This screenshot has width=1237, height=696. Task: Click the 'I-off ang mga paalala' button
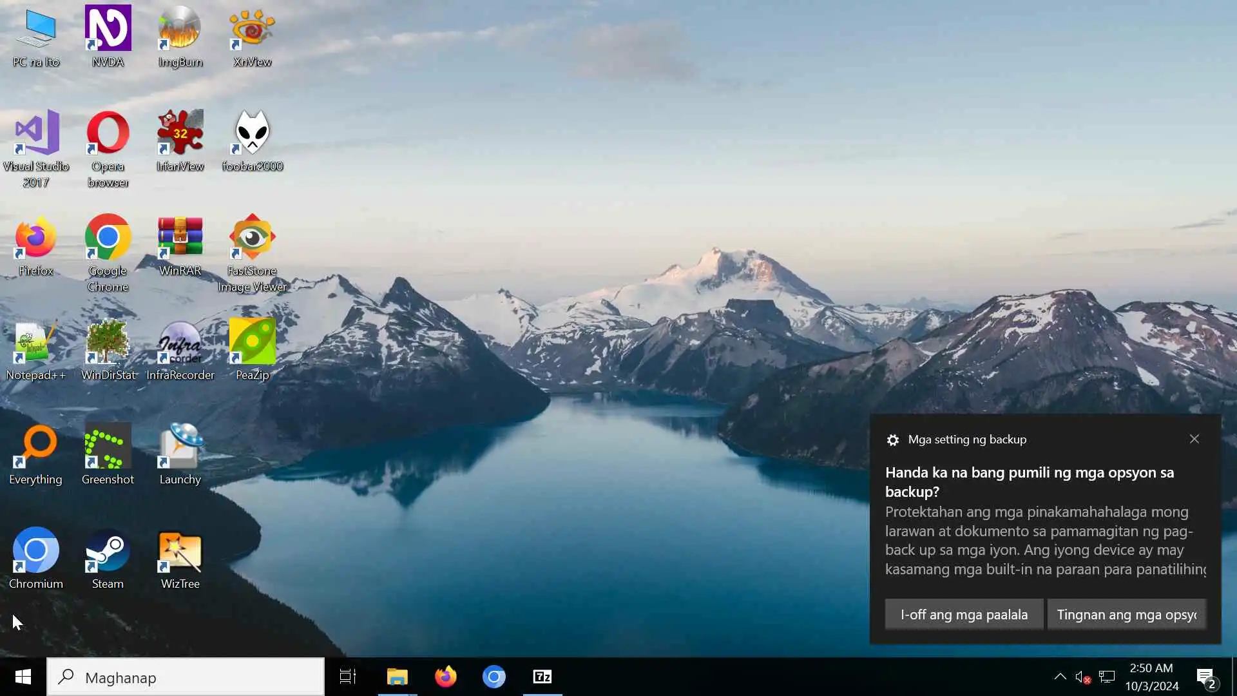click(964, 614)
